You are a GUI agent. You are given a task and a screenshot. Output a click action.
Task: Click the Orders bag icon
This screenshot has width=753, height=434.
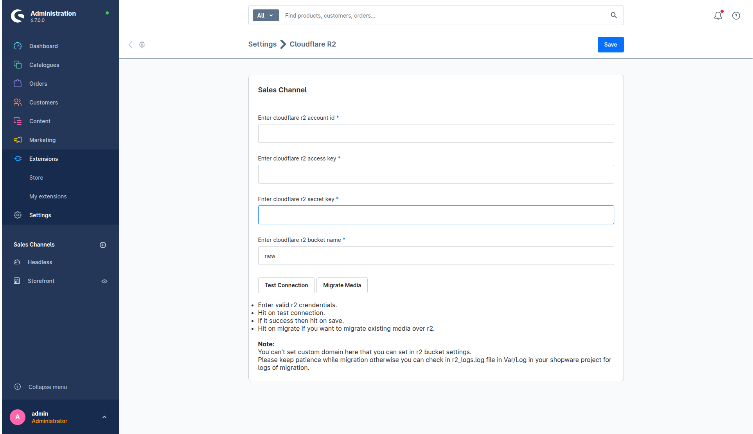[x=18, y=84]
